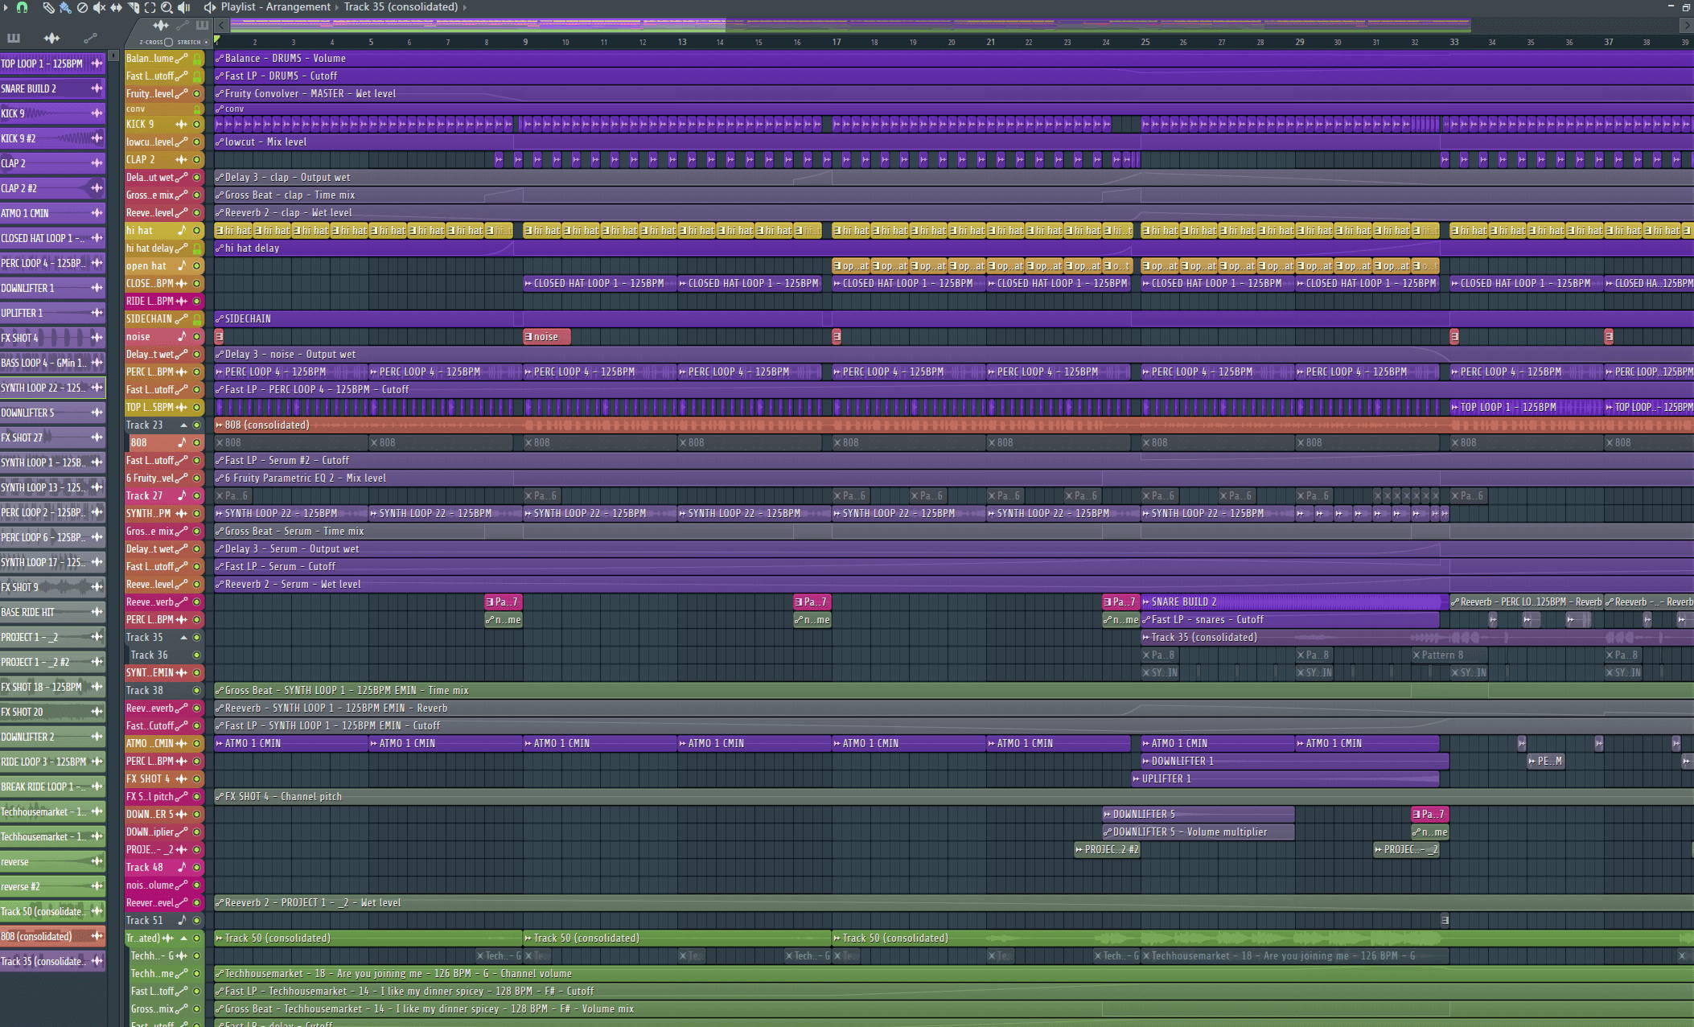1694x1027 pixels.
Task: Select the Delete tool
Action: (x=82, y=7)
